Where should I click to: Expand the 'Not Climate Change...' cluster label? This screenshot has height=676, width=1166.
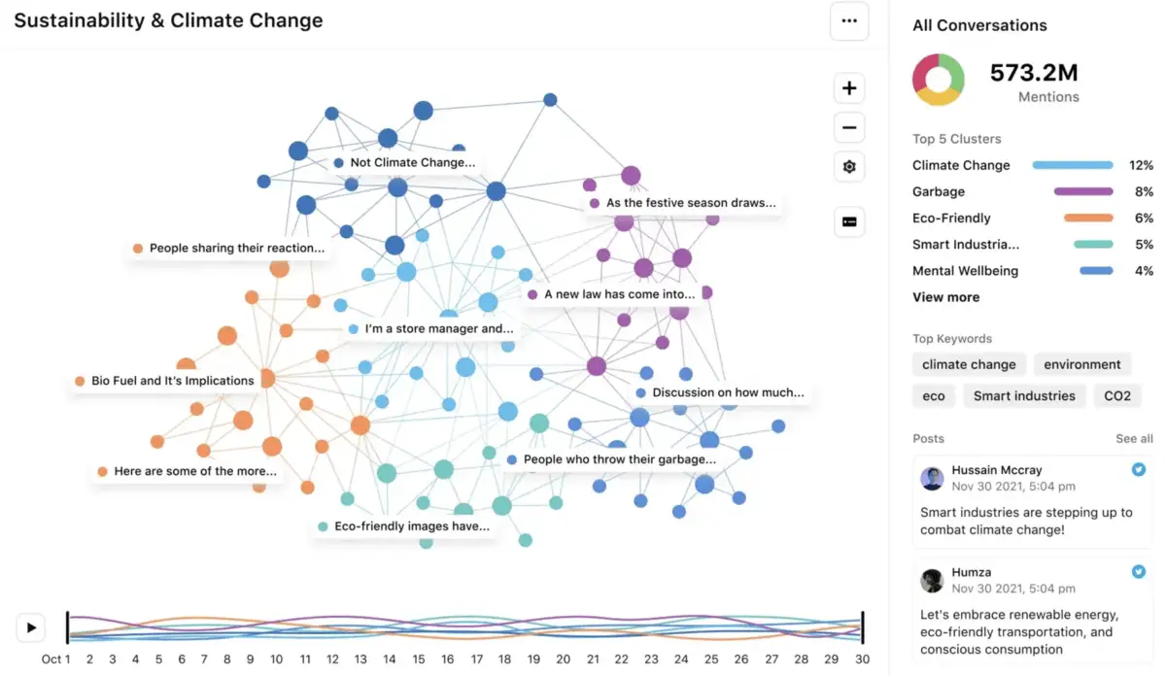click(x=411, y=162)
